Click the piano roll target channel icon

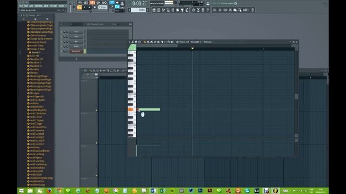(x=177, y=42)
